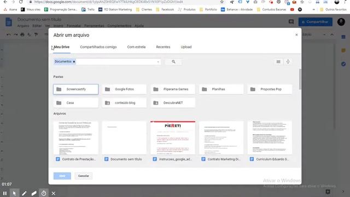Image resolution: width=350 pixels, height=197 pixels.
Task: Open the Editar menu in Docs
Action: tap(37, 26)
